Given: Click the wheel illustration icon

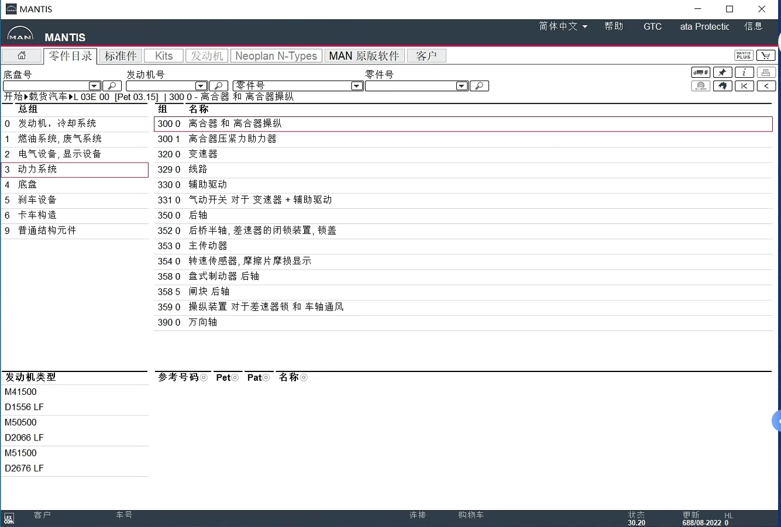Looking at the screenshot, I should [701, 86].
